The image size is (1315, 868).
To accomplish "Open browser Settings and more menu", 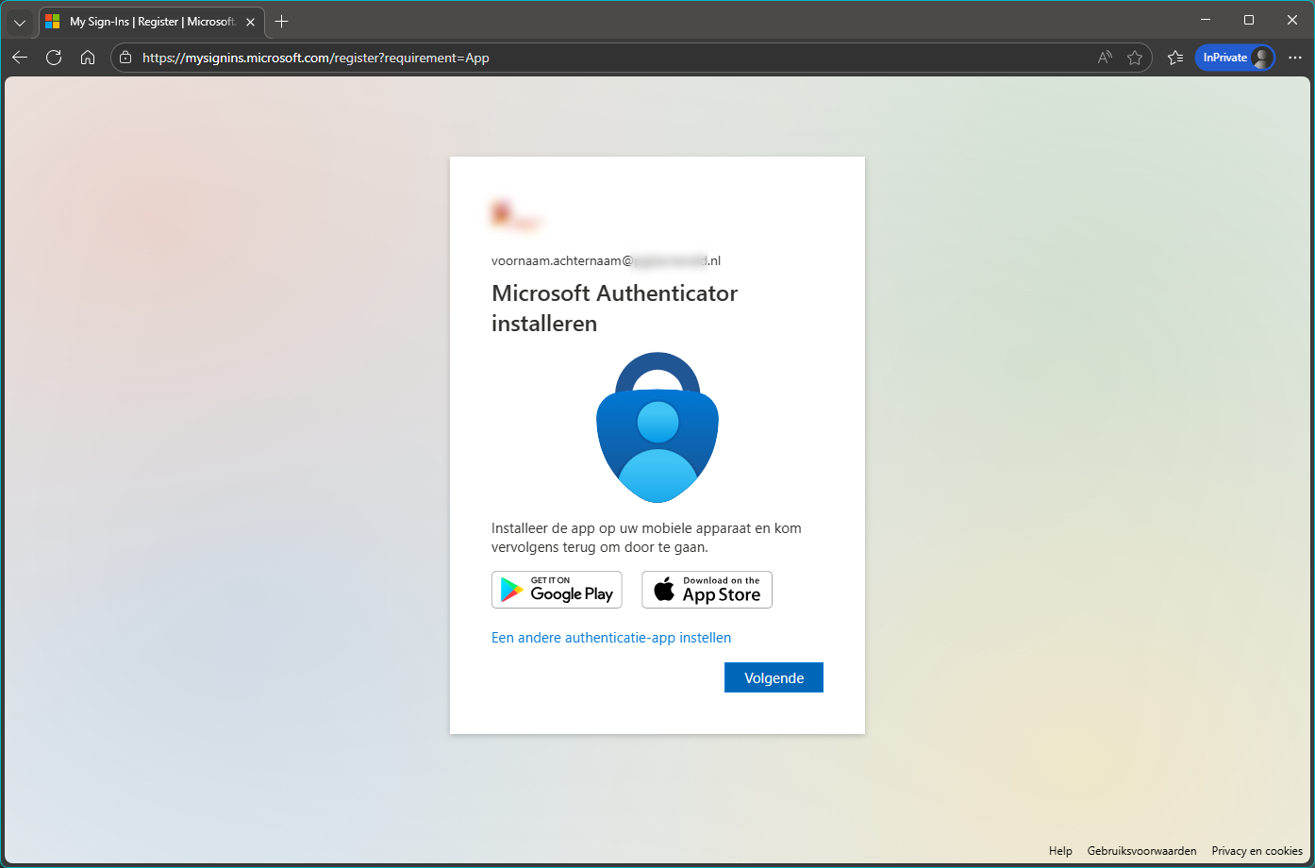I will (1295, 58).
